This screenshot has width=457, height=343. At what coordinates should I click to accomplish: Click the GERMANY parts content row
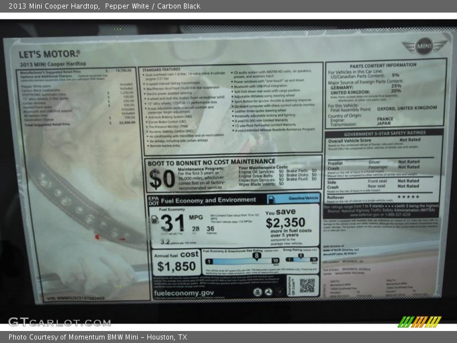pos(366,87)
